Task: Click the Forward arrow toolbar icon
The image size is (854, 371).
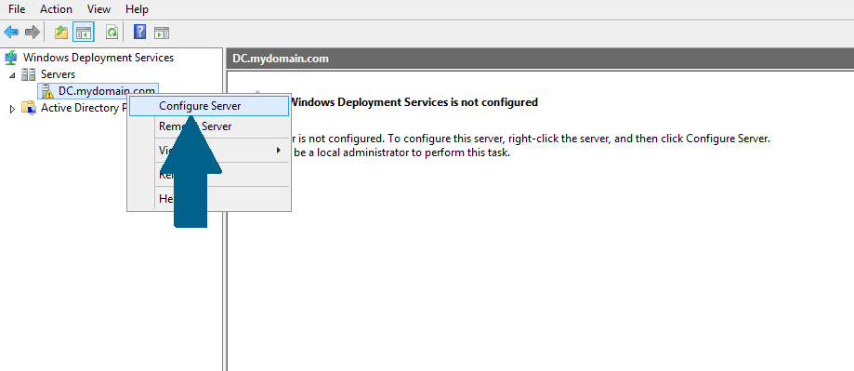Action: click(x=33, y=33)
